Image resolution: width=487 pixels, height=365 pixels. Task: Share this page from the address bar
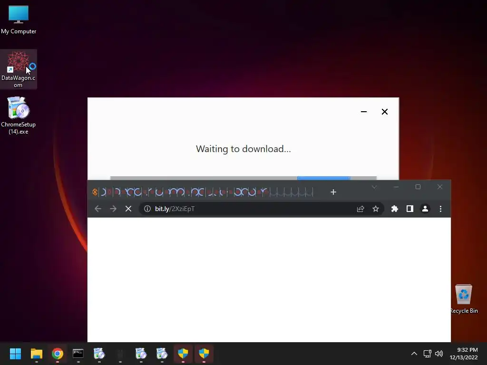click(x=360, y=209)
